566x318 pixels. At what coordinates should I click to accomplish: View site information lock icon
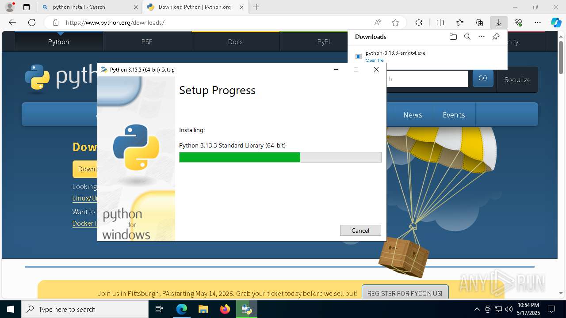(56, 23)
